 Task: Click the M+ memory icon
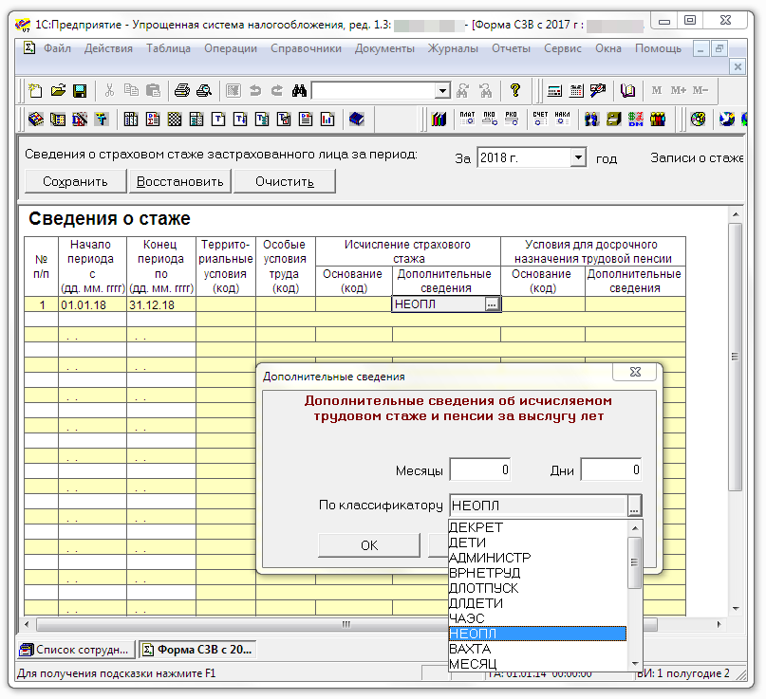pos(679,90)
